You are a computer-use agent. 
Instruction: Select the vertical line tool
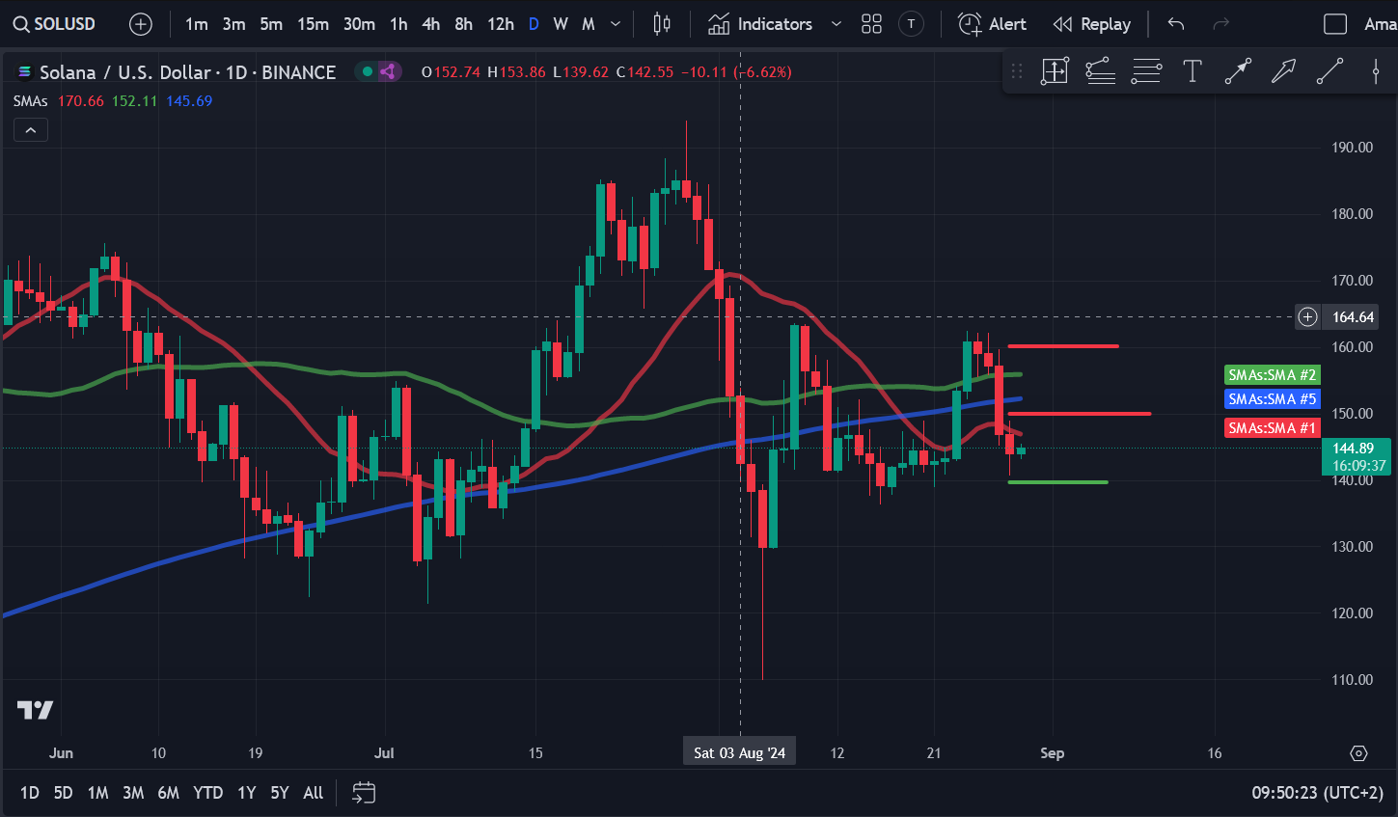click(1376, 70)
